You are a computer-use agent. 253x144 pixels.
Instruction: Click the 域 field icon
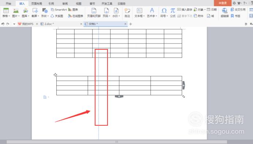coord(208,16)
